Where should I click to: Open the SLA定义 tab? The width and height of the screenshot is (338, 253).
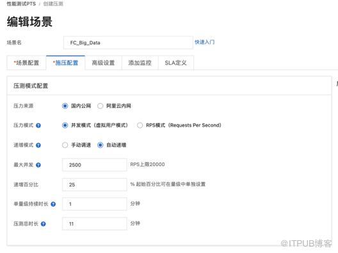pos(175,63)
